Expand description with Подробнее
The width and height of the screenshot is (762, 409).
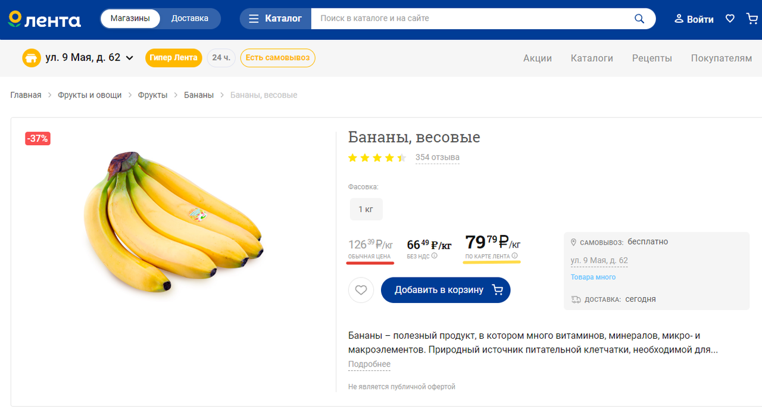369,364
